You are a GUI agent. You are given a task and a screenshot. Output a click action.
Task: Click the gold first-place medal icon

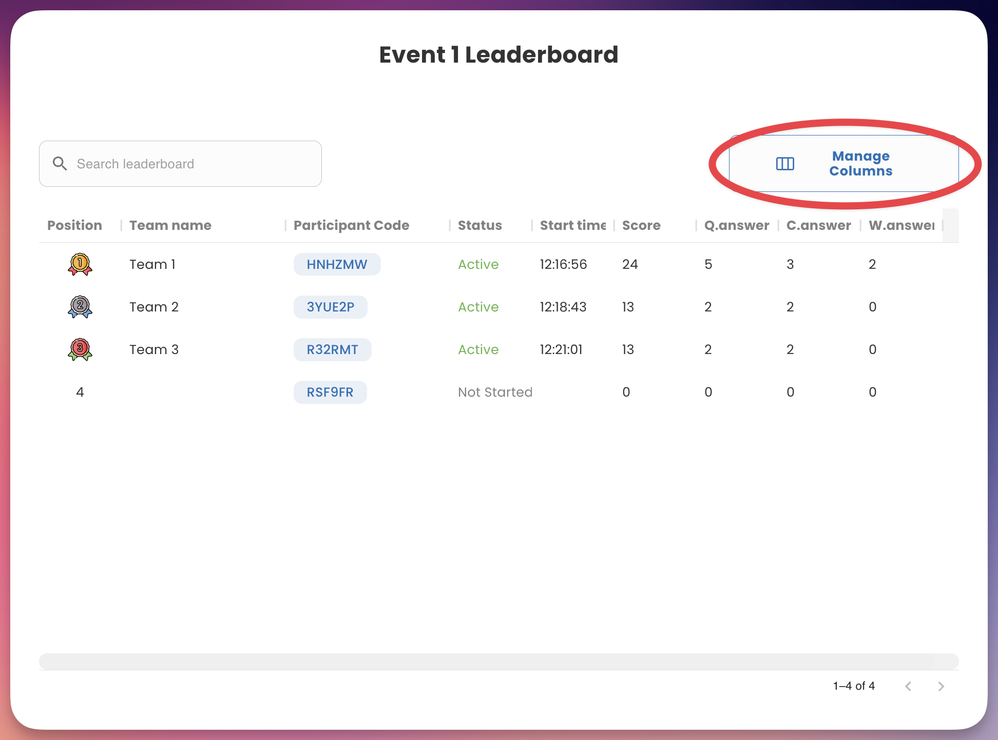[x=80, y=264]
